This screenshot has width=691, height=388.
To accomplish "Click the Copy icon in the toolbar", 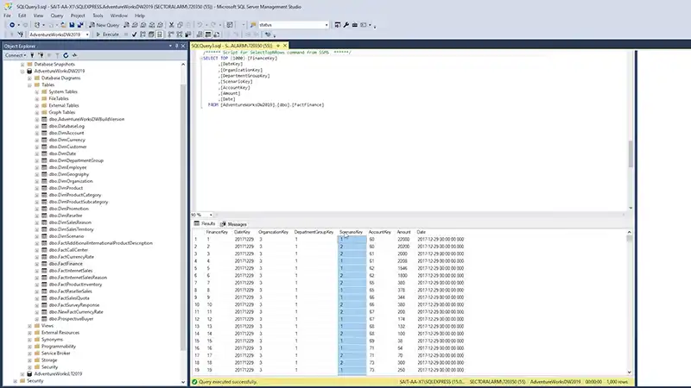I will tap(180, 25).
